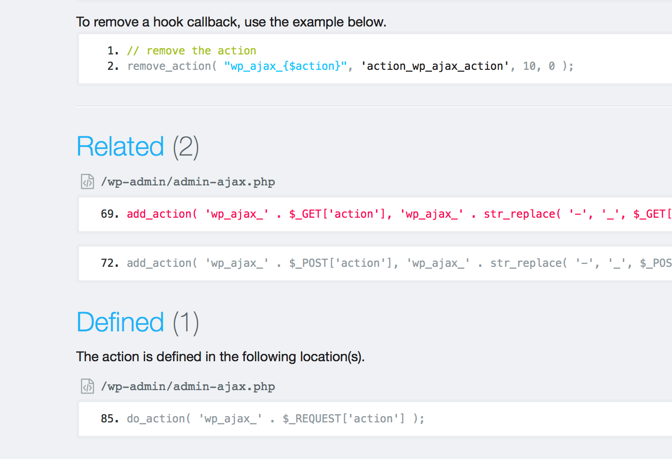672x459 pixels.
Task: Click $_POST['action'] on line 72
Action: (340, 263)
